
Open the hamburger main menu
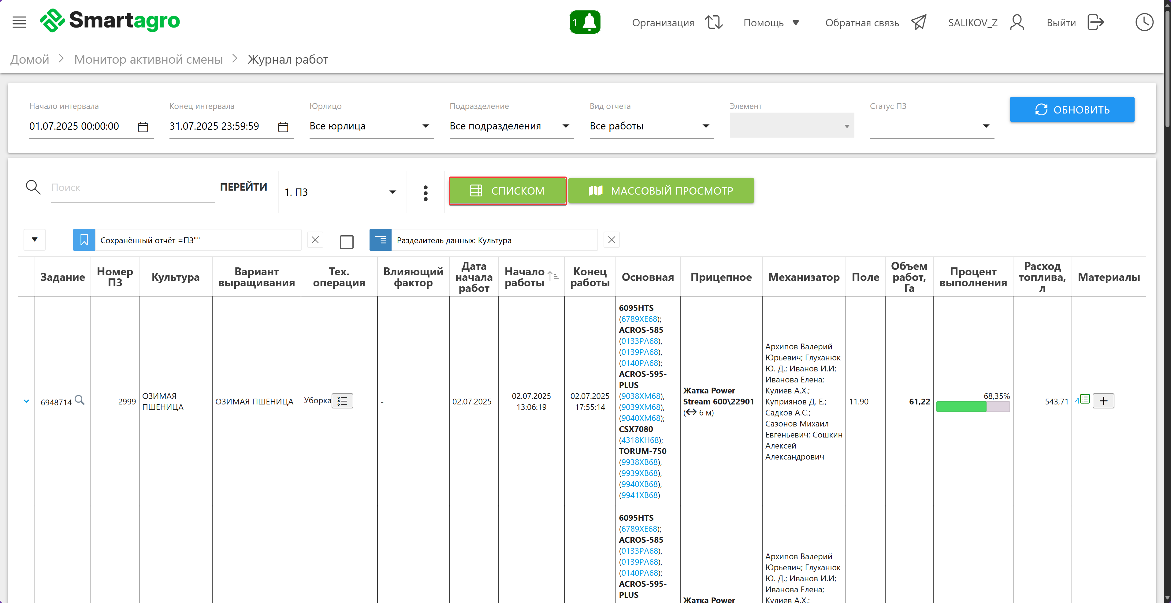pos(19,22)
